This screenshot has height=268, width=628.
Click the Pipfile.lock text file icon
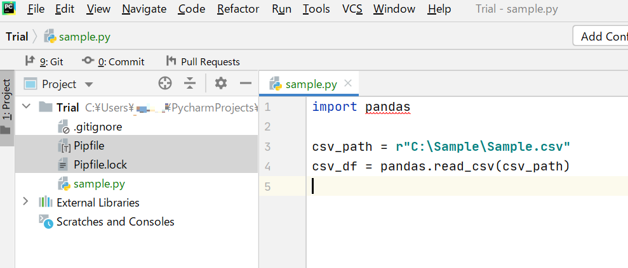[64, 165]
